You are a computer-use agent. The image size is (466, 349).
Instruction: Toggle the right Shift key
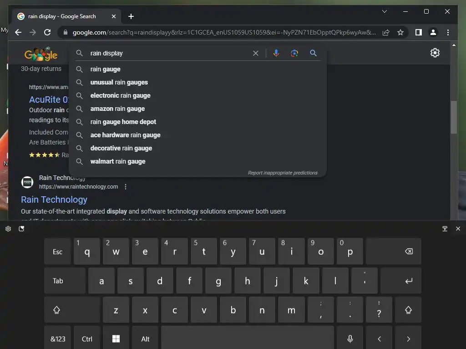[408, 310]
